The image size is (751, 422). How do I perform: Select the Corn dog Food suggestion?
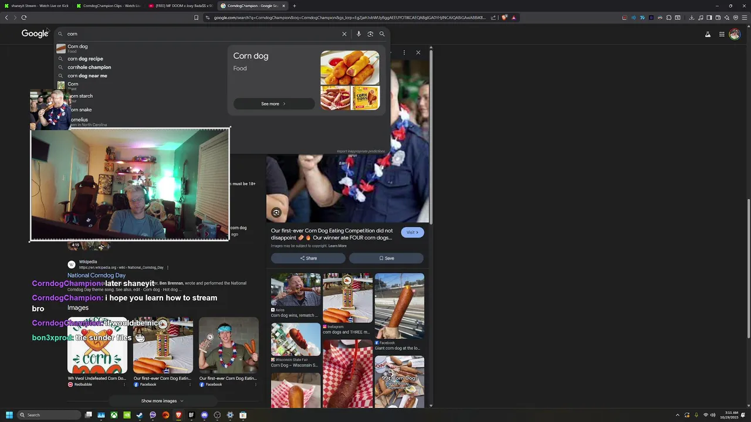139,49
